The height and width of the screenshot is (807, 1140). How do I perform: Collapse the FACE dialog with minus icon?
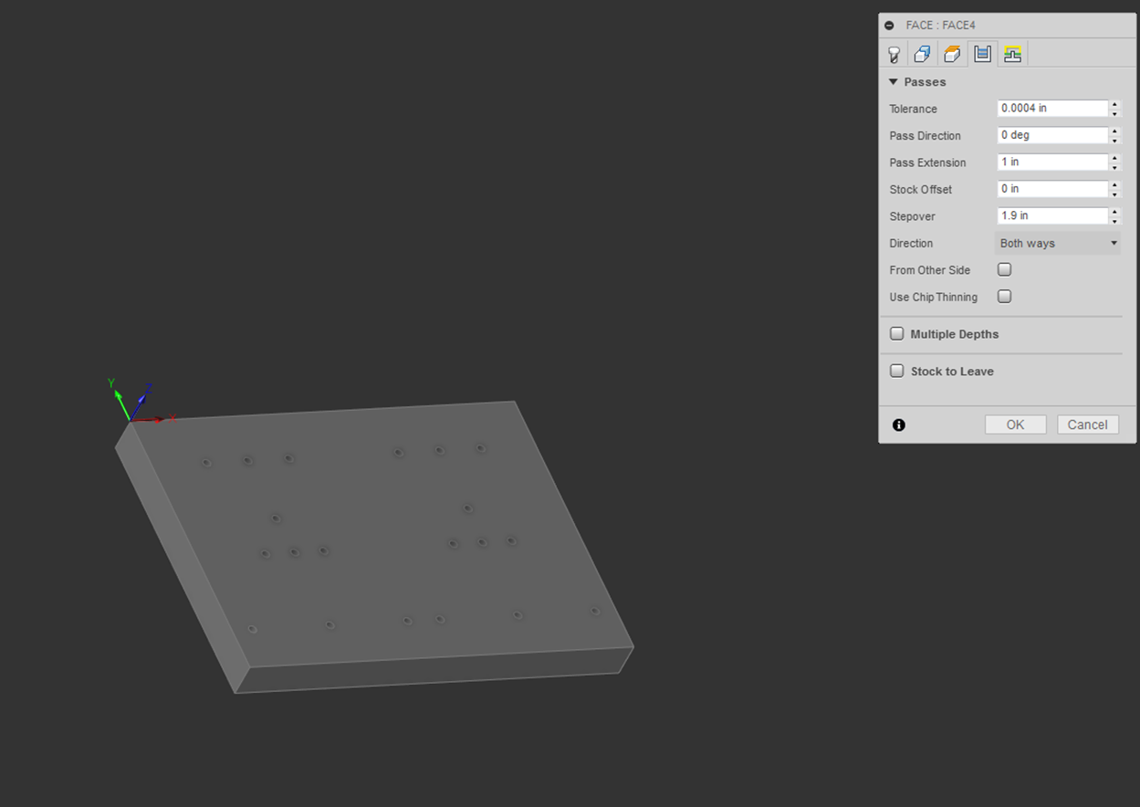coord(890,26)
